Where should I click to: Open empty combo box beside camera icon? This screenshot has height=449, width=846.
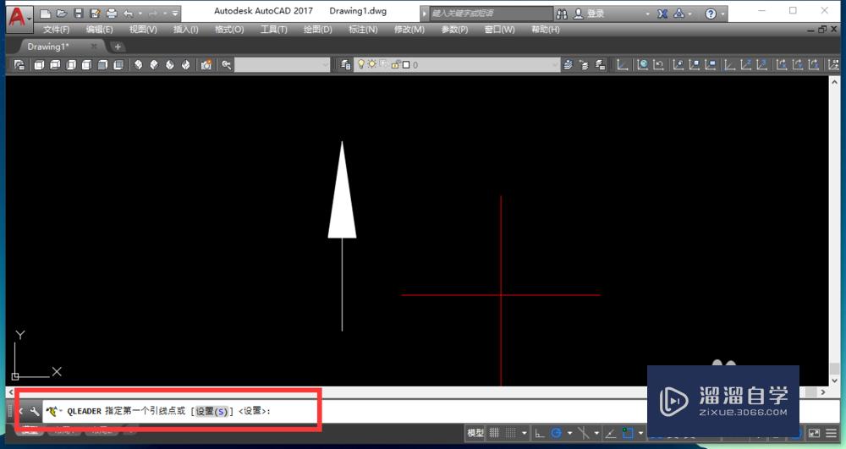coord(282,64)
